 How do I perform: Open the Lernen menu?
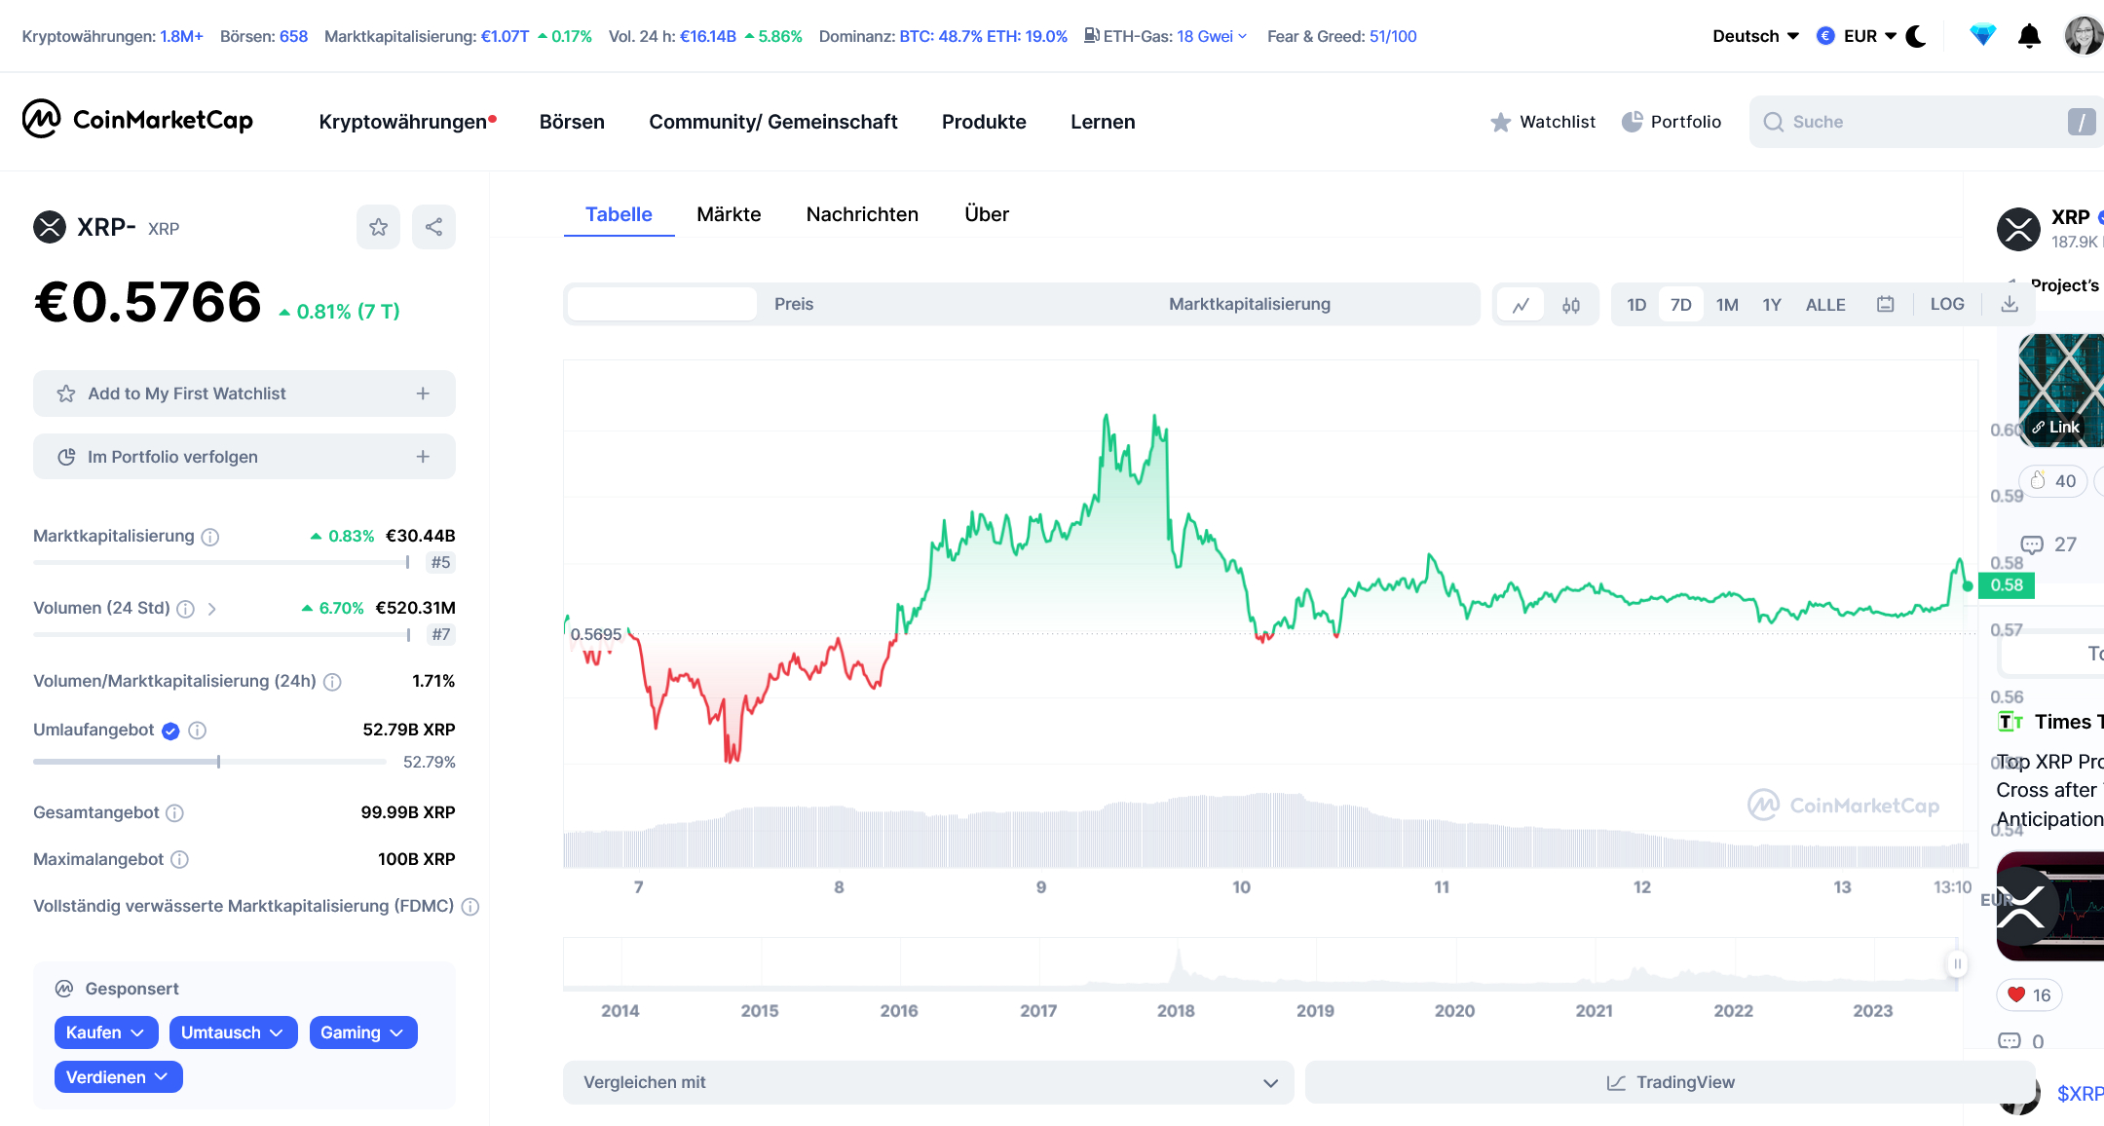pyautogui.click(x=1103, y=122)
